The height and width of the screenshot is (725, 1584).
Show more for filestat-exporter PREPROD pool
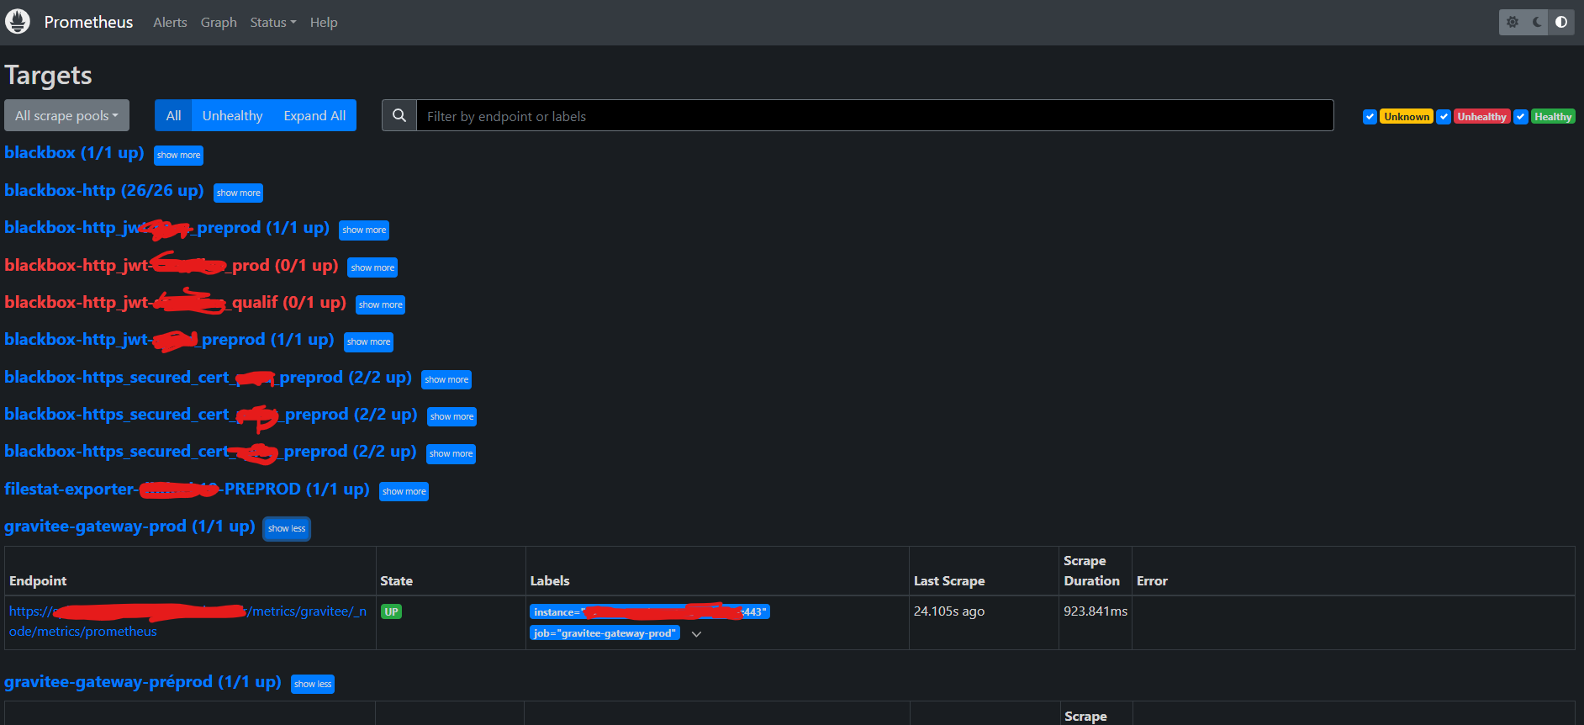(x=404, y=491)
